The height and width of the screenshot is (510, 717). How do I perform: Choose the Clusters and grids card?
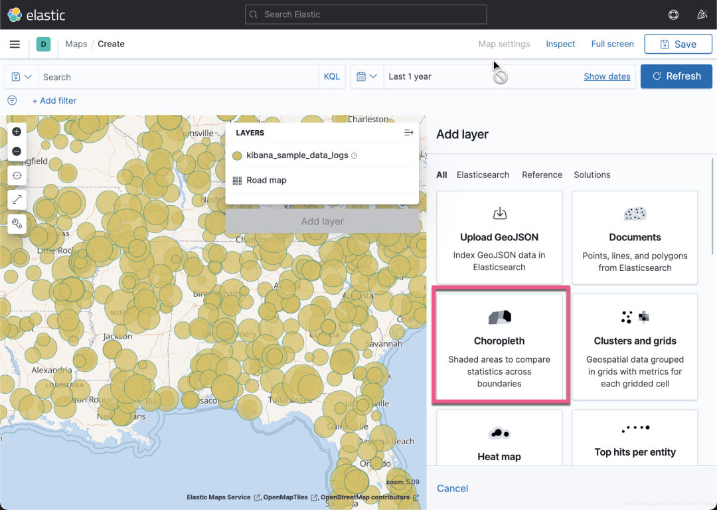(635, 347)
